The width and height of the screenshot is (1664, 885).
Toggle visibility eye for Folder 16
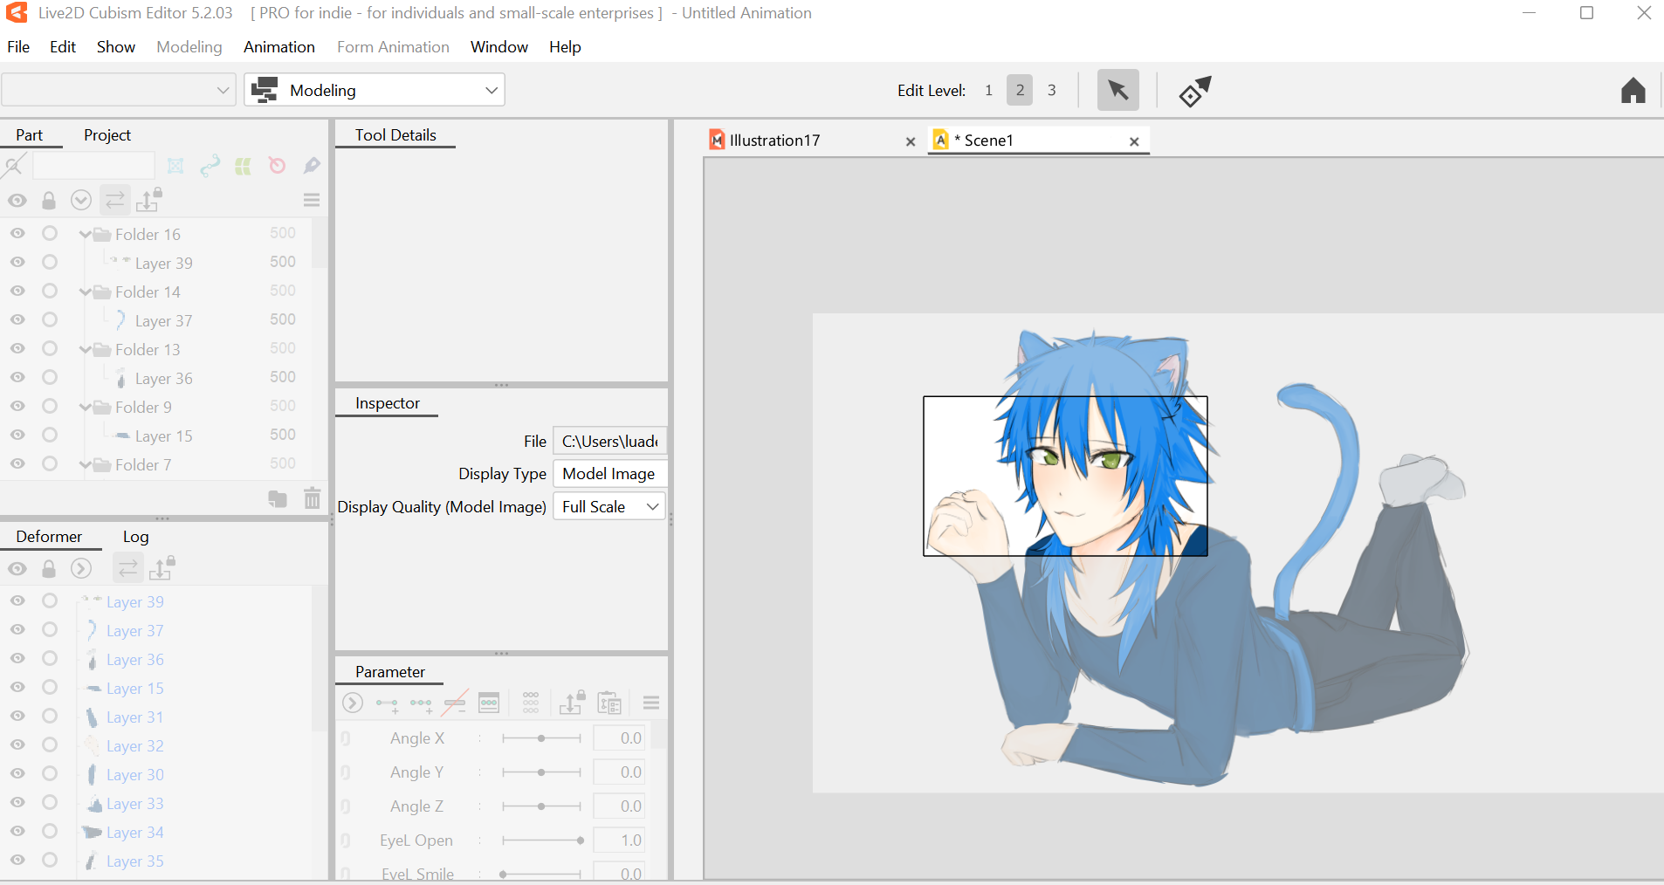click(x=17, y=234)
